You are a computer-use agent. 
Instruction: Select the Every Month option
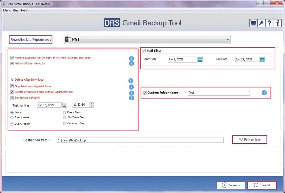12,124
